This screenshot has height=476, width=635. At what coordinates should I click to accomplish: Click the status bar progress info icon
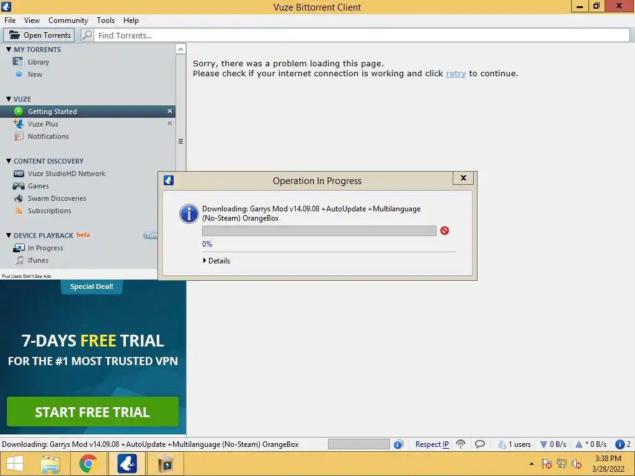(x=399, y=444)
